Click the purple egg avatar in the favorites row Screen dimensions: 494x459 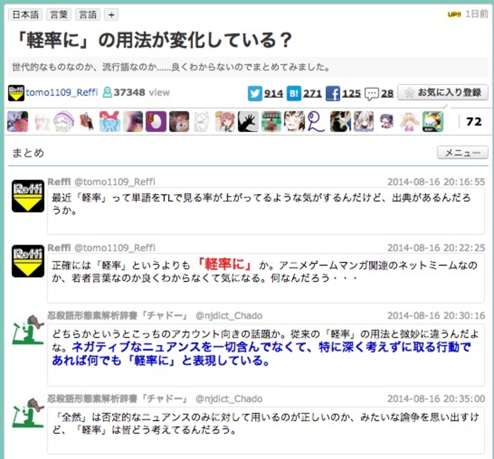point(156,121)
